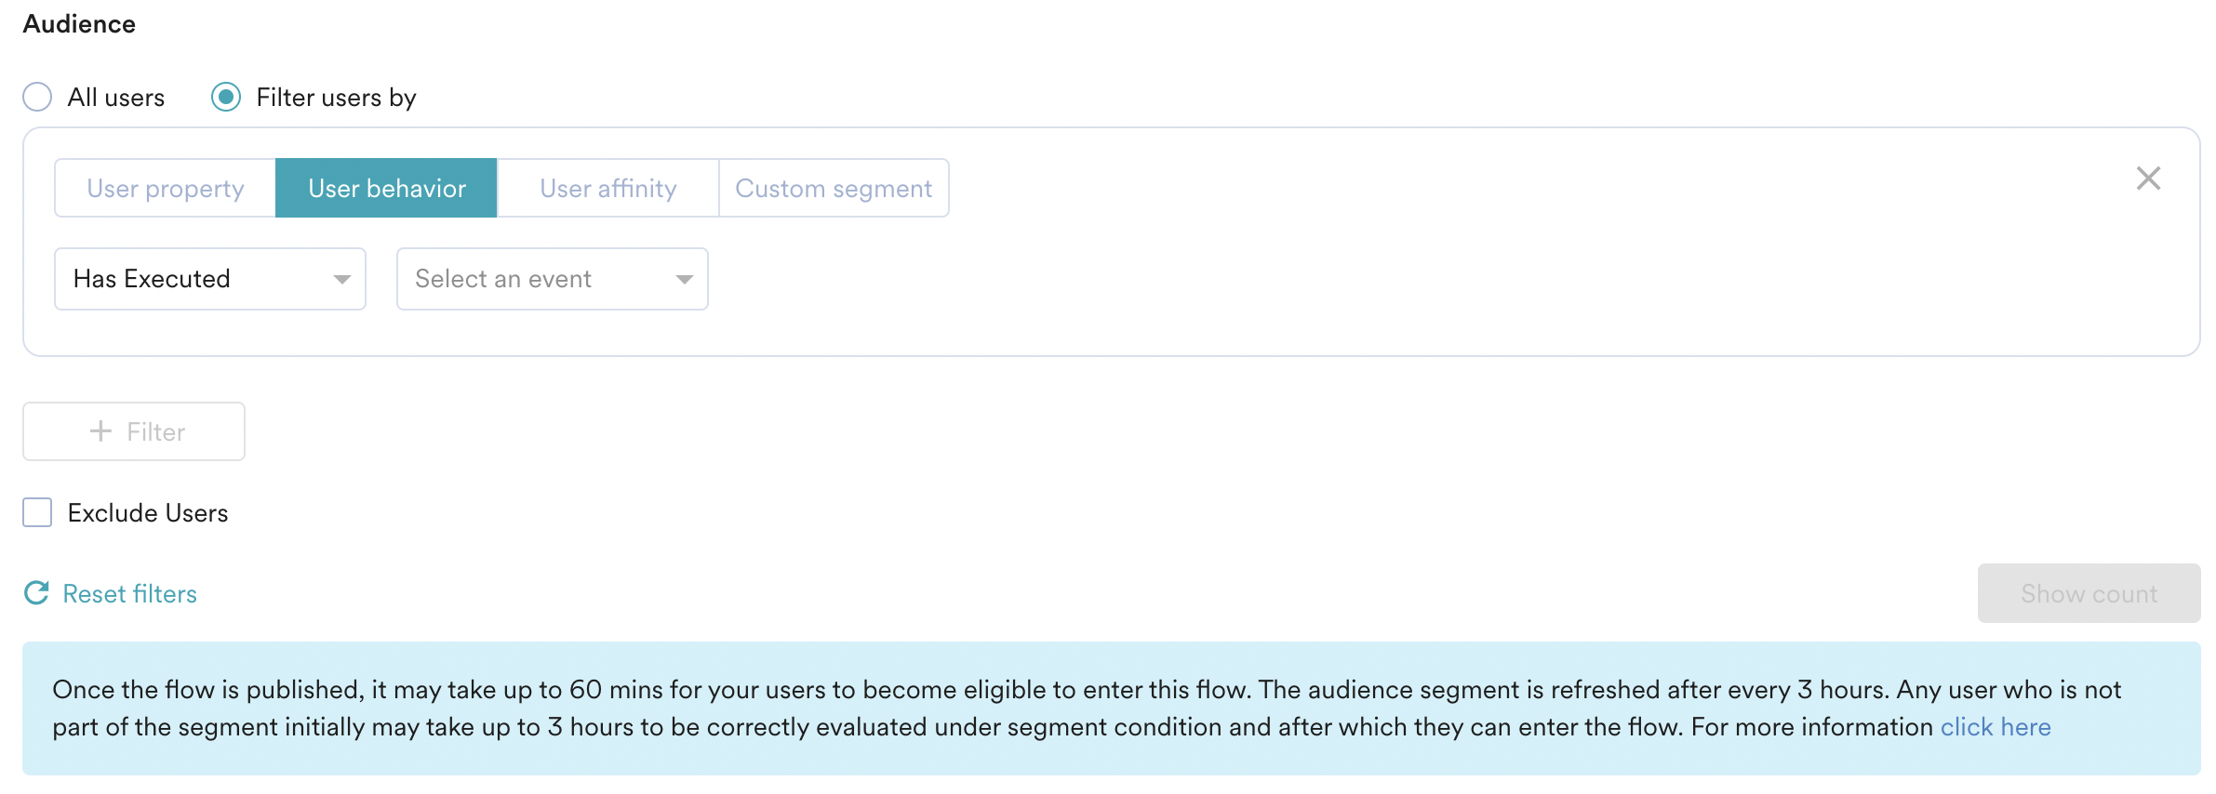Add a new filter with Filter button
The height and width of the screenshot is (794, 2216).
(x=134, y=431)
